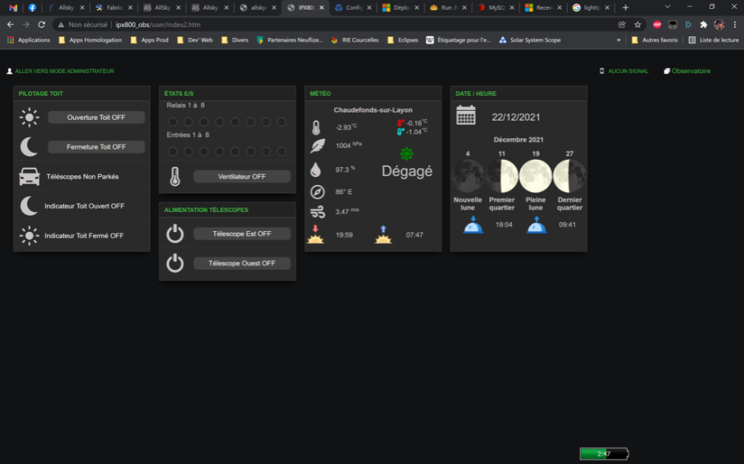Click the browser address bar URL

click(x=158, y=24)
